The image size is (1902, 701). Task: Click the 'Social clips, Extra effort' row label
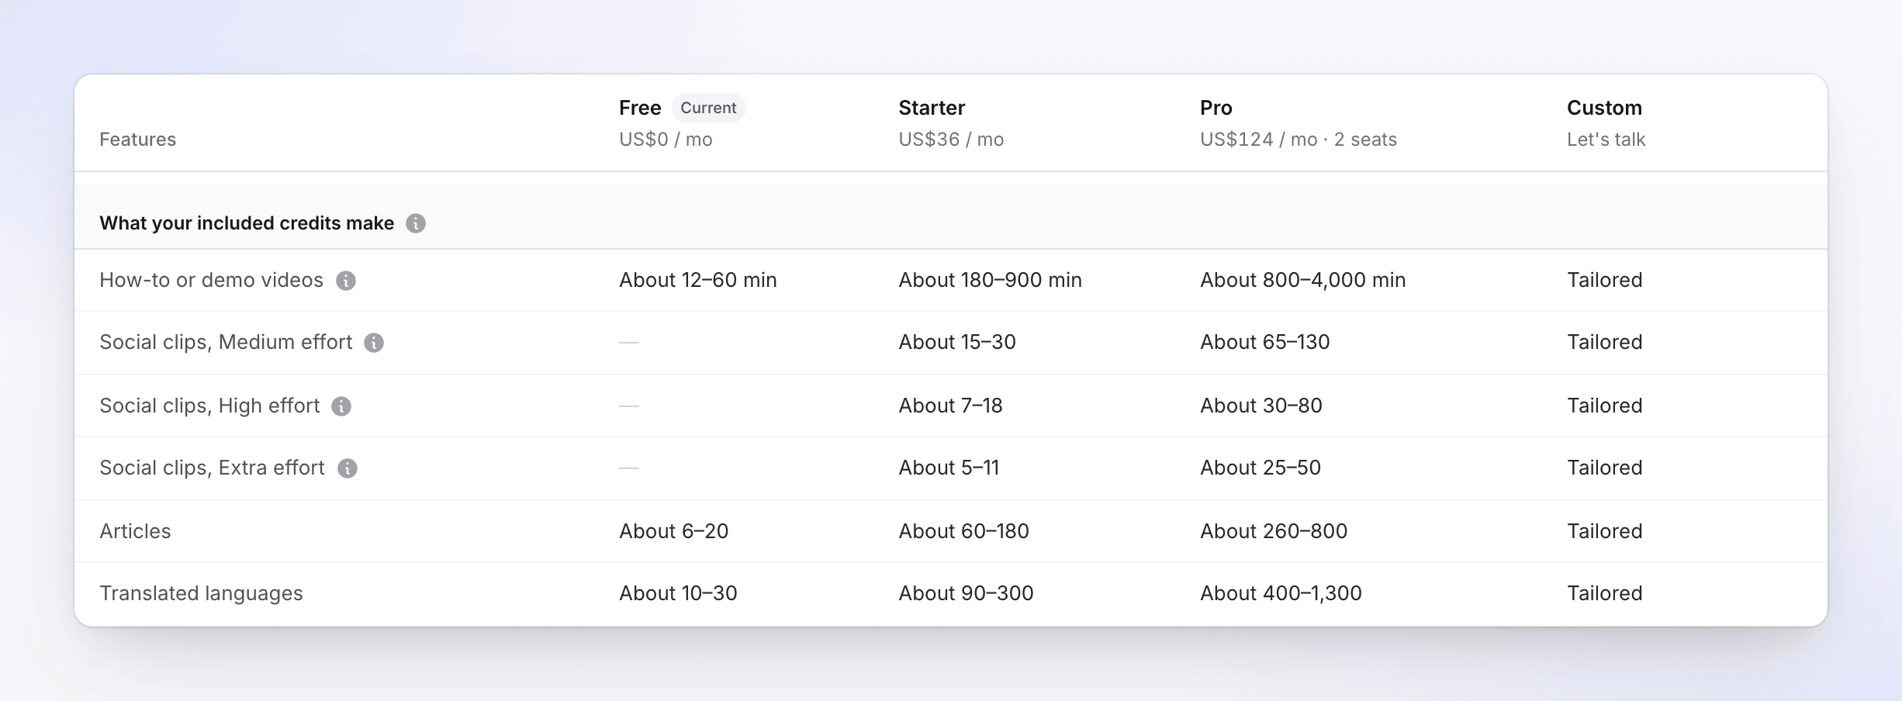click(212, 468)
